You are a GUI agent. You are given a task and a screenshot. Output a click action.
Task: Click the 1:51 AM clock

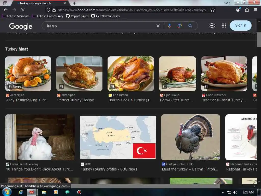(248, 192)
